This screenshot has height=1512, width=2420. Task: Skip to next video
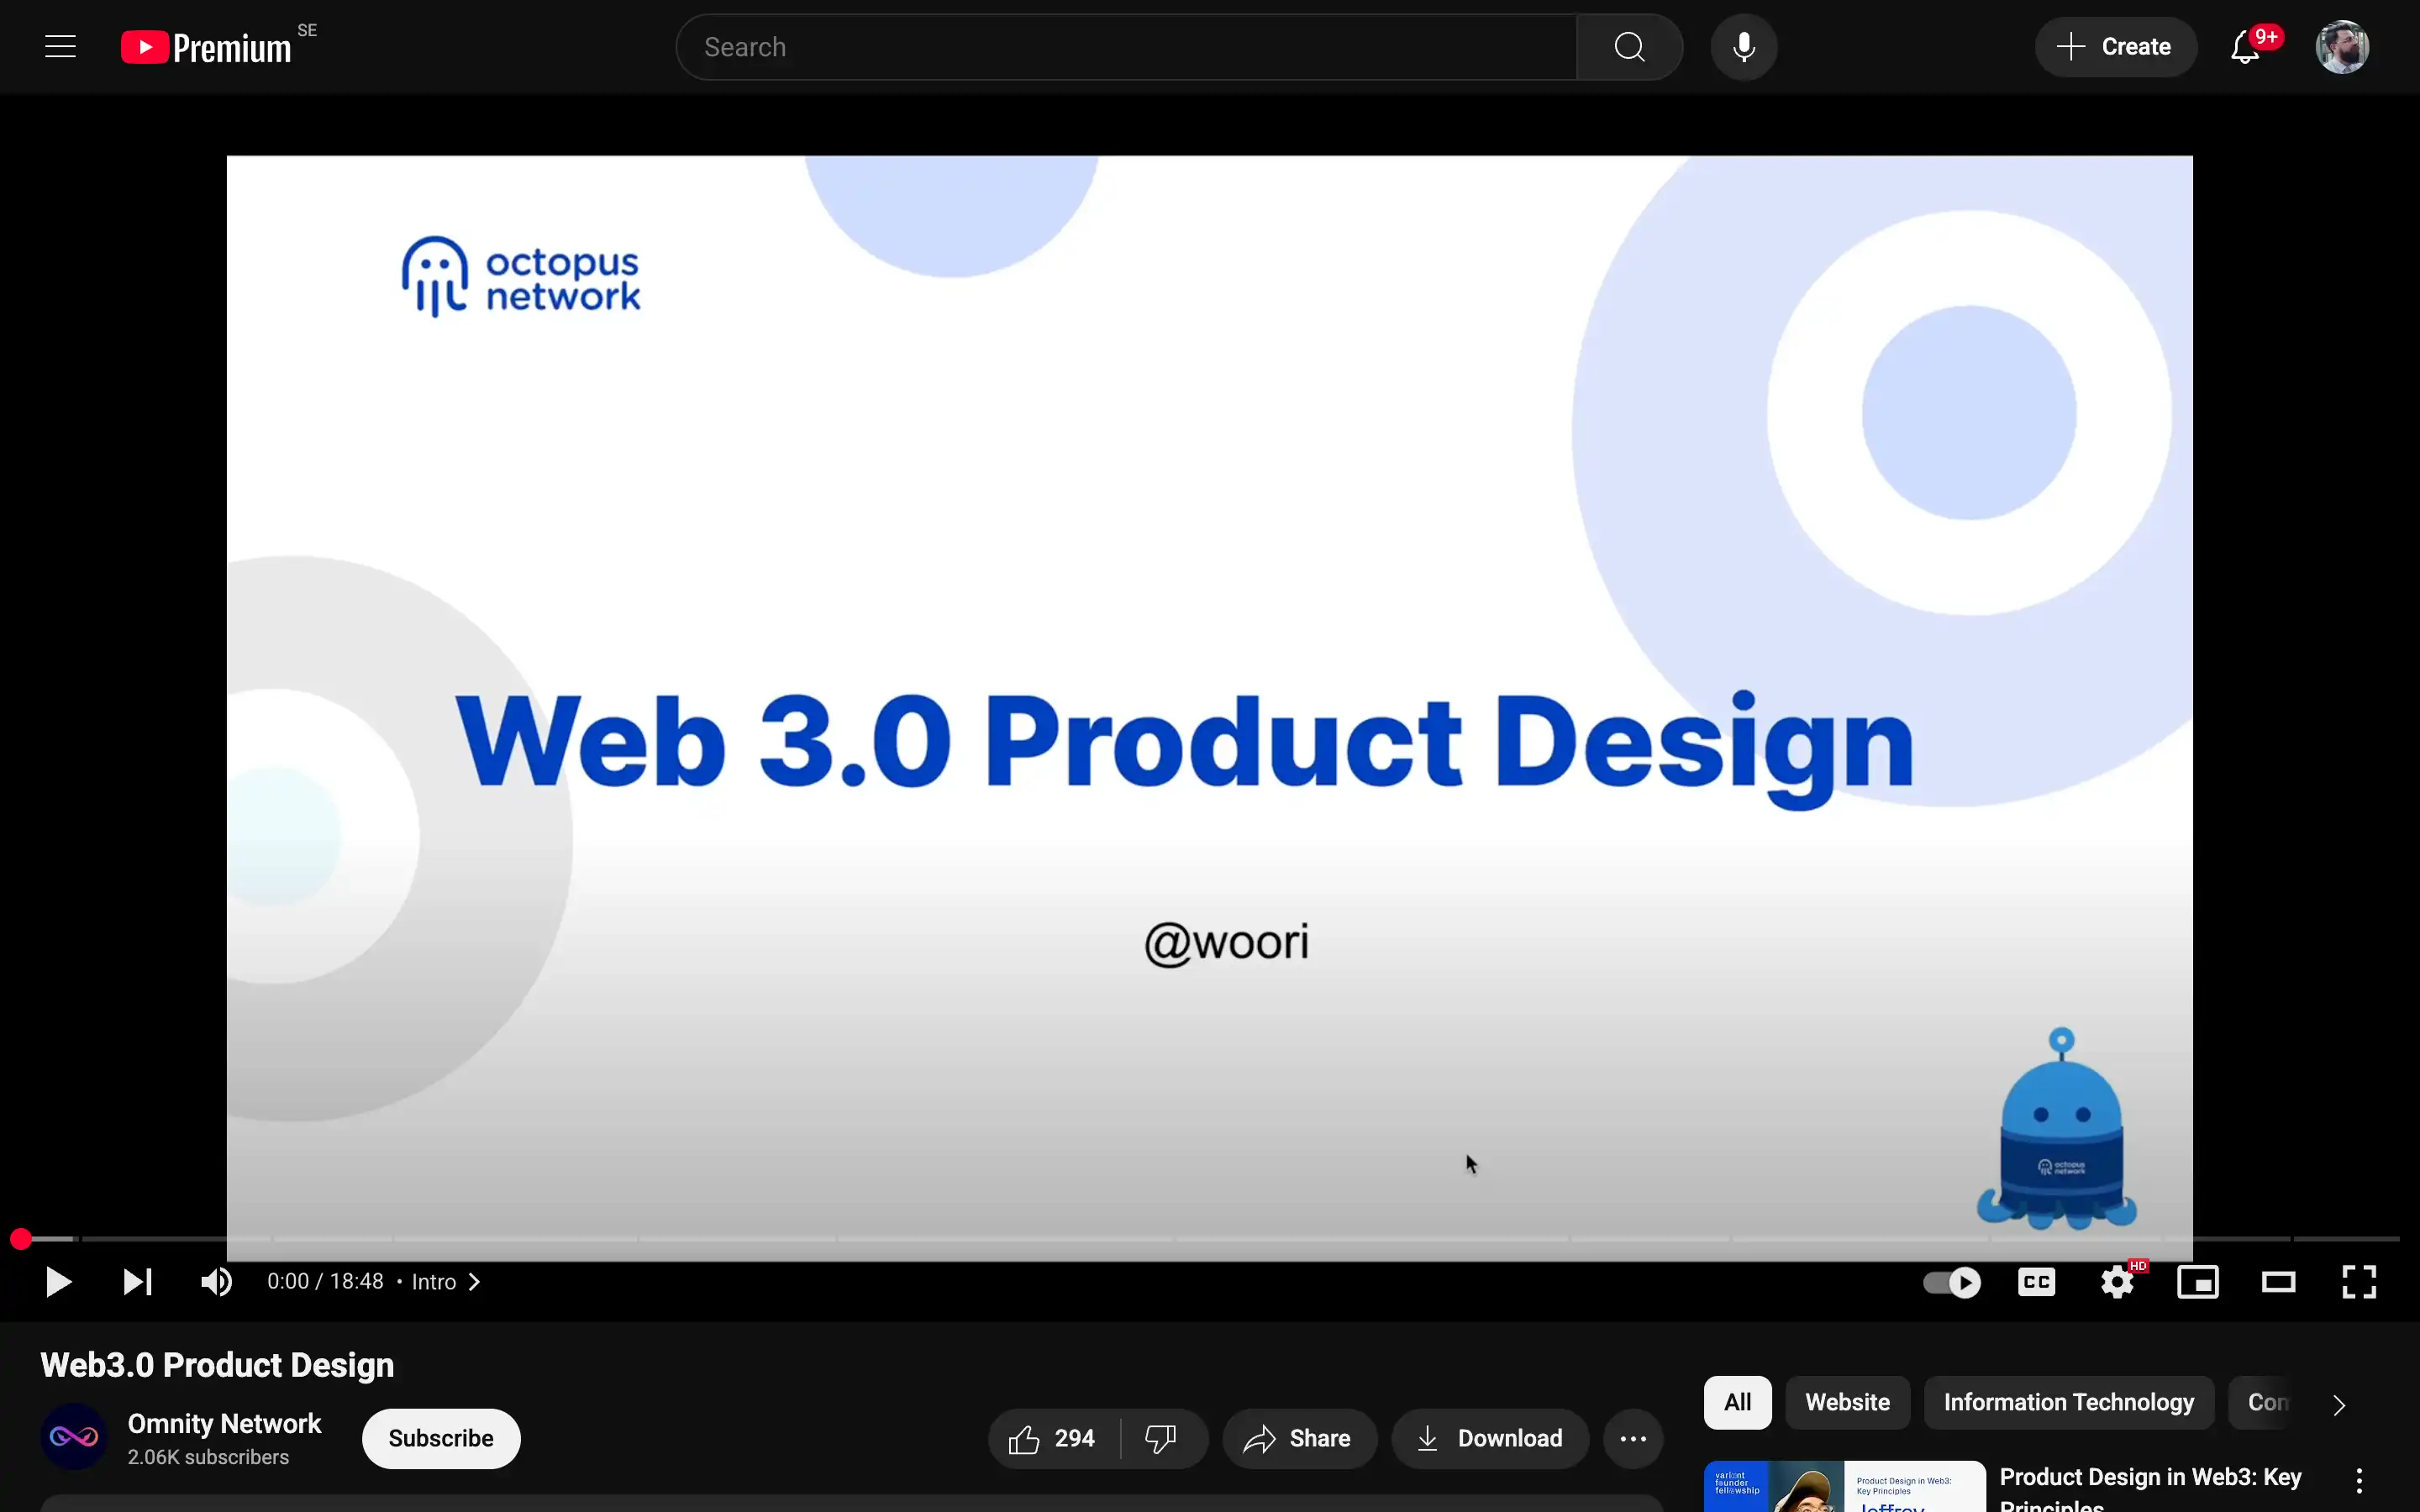pyautogui.click(x=137, y=1282)
